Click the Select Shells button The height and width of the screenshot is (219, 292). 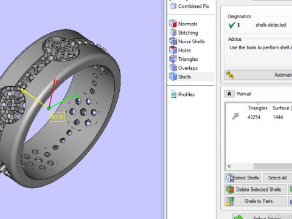(243, 178)
